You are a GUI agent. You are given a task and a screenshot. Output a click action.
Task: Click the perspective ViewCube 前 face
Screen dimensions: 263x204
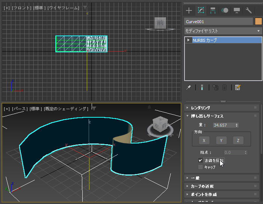tap(164, 125)
